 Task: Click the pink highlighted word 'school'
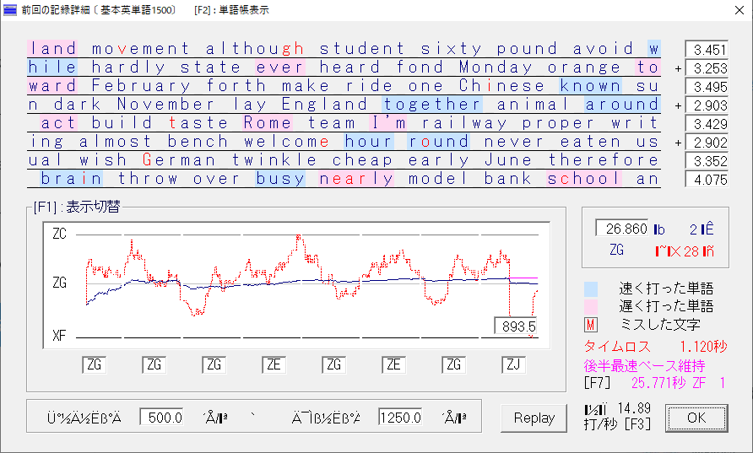pyautogui.click(x=584, y=179)
